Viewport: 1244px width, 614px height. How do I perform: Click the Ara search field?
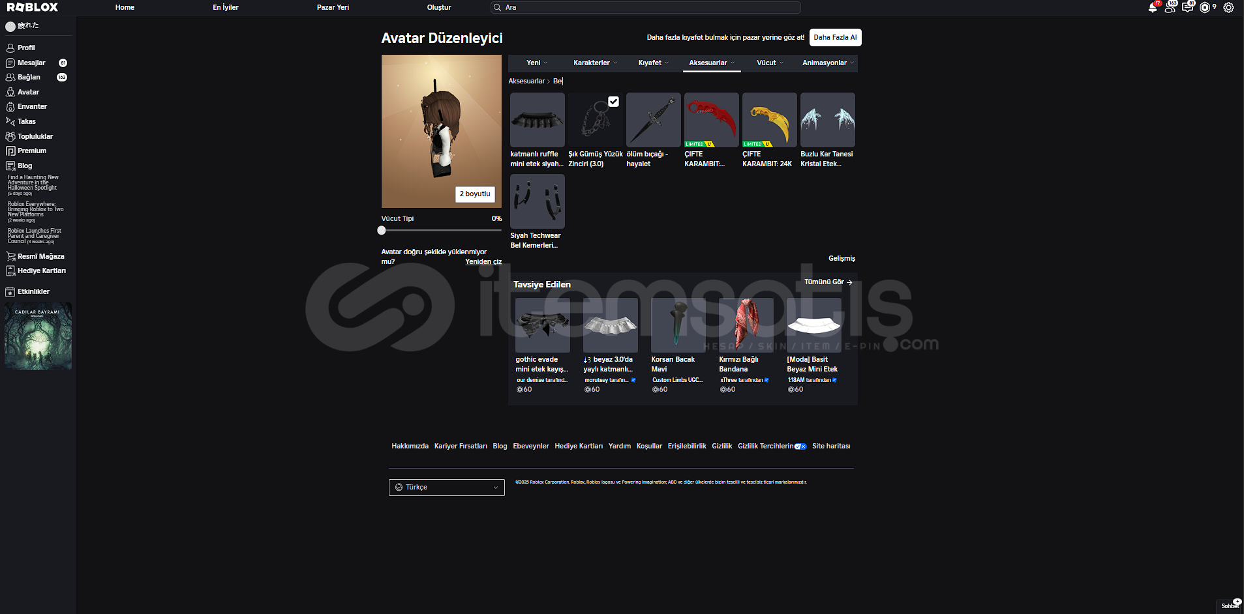click(x=646, y=7)
